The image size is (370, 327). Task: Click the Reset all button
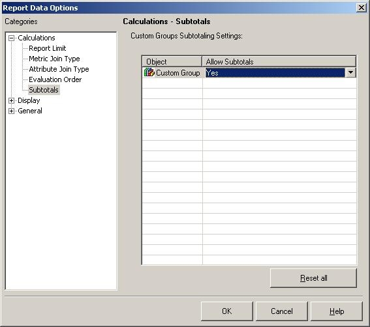[x=313, y=278]
